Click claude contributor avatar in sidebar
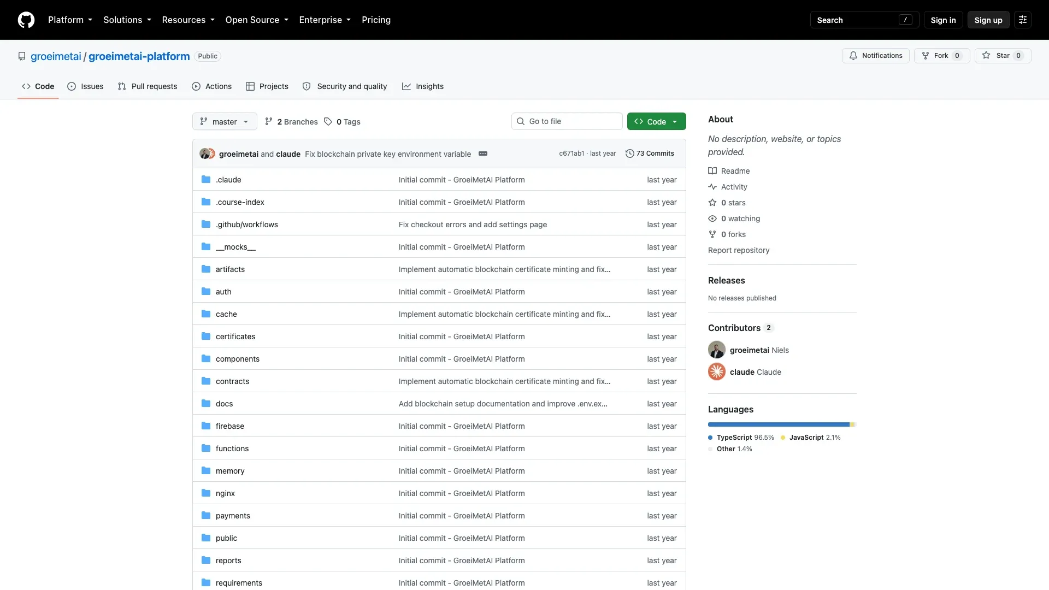1049x590 pixels. pyautogui.click(x=717, y=371)
